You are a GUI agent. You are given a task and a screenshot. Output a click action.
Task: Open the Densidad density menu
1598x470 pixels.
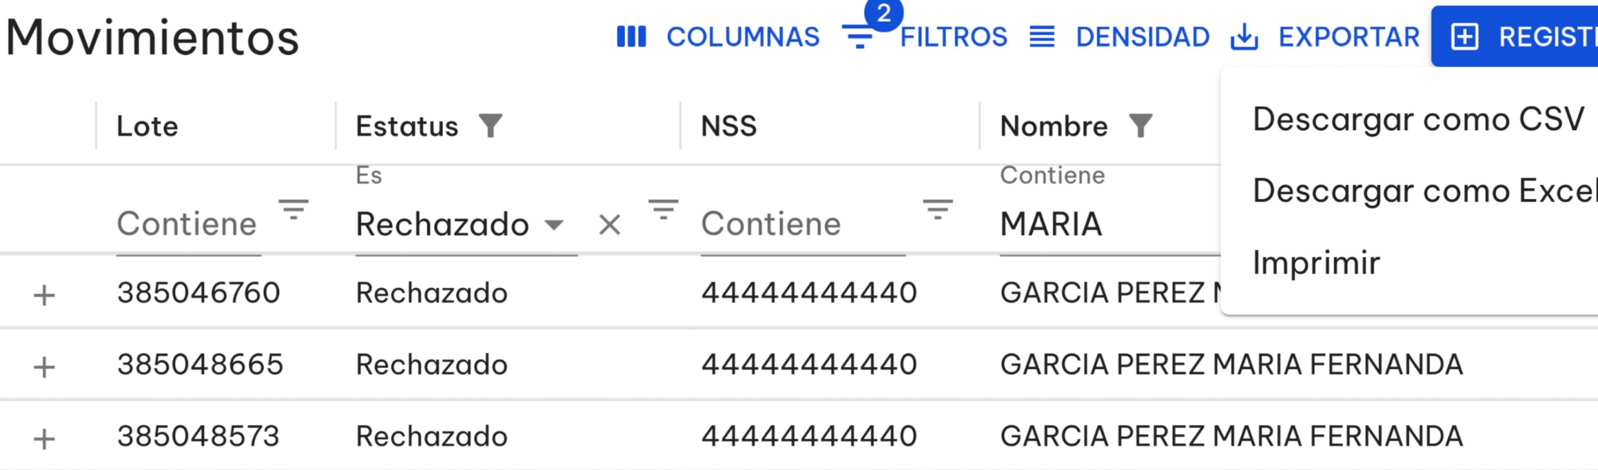[1119, 37]
